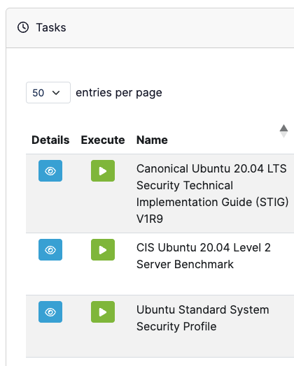Viewport: 294px width, 366px height.
Task: Execute the Canonical Ubuntu 20.04 STIG task
Action: tap(103, 170)
